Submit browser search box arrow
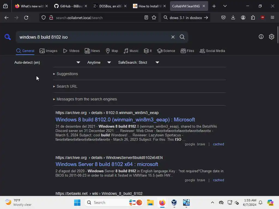This screenshot has height=209, width=279. pos(206,18)
